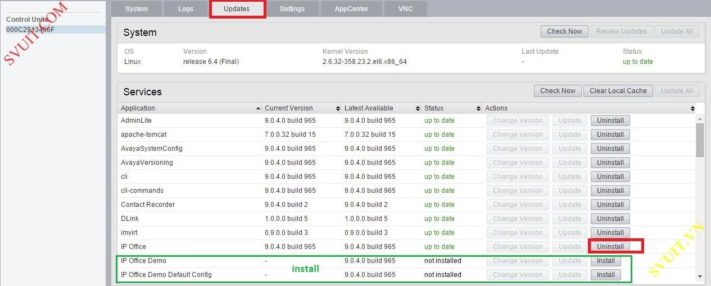This screenshot has height=286, width=711.
Task: Switch to the Updates tab
Action: [237, 9]
